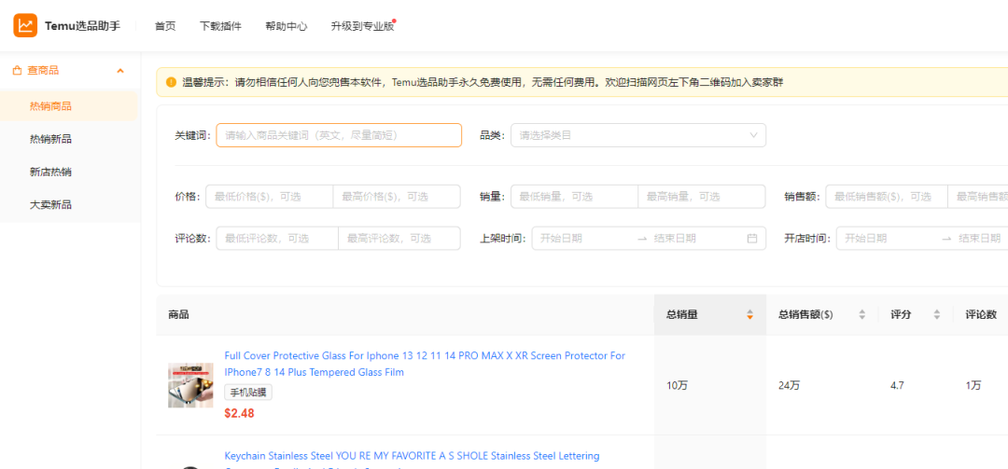1008x469 pixels.
Task: Set 开店时间 end date field
Action: [982, 239]
